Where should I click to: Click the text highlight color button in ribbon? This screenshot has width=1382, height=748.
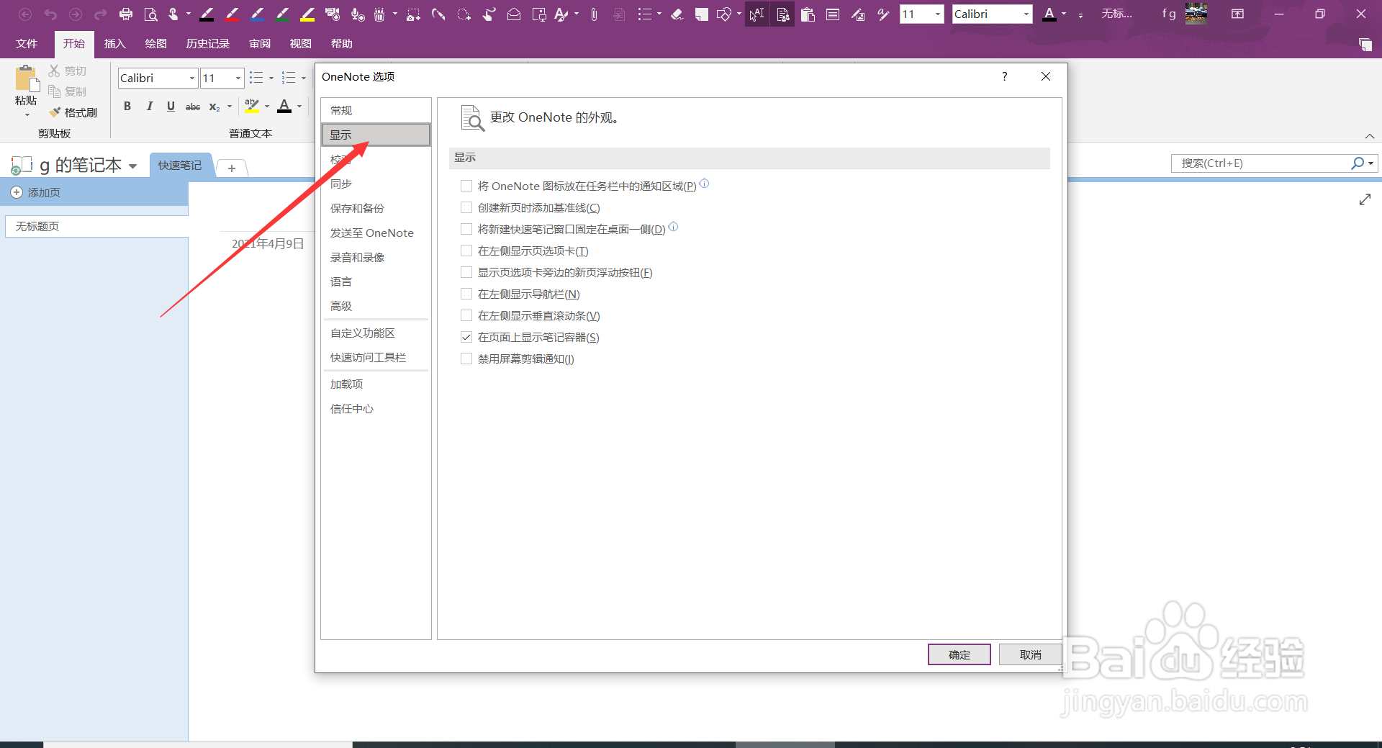point(251,107)
